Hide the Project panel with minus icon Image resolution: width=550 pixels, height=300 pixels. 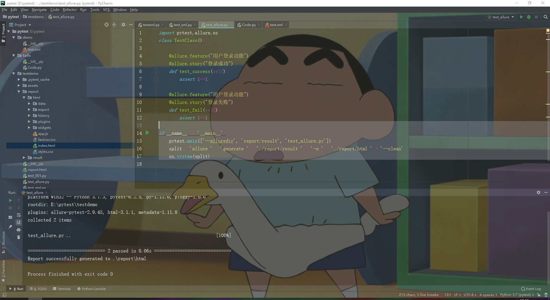click(x=131, y=25)
